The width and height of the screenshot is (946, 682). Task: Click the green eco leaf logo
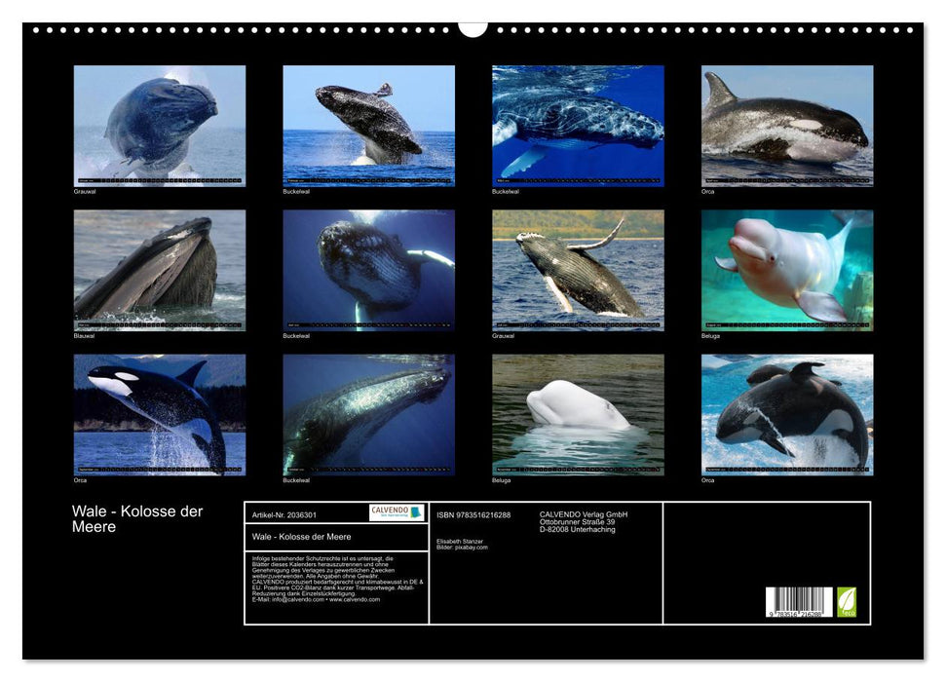(847, 601)
